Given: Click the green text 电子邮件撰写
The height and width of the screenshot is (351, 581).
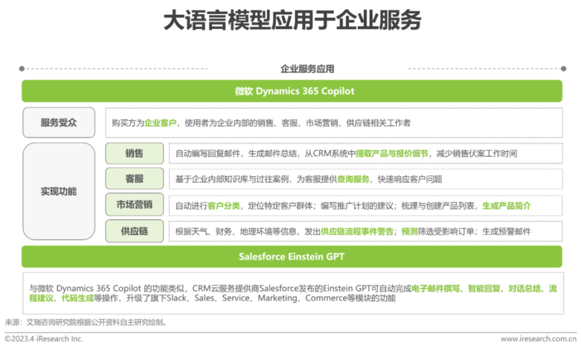Looking at the screenshot, I should (436, 288).
